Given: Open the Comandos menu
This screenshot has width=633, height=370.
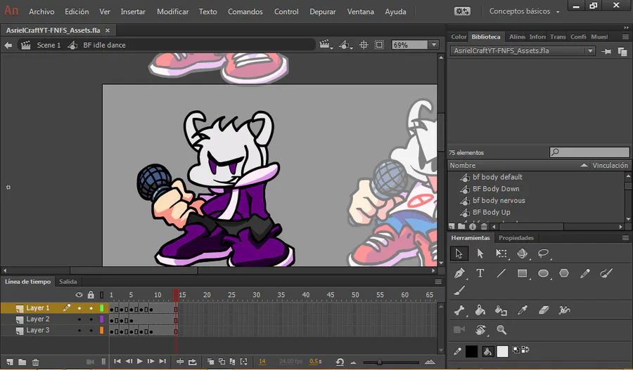Looking at the screenshot, I should [245, 12].
